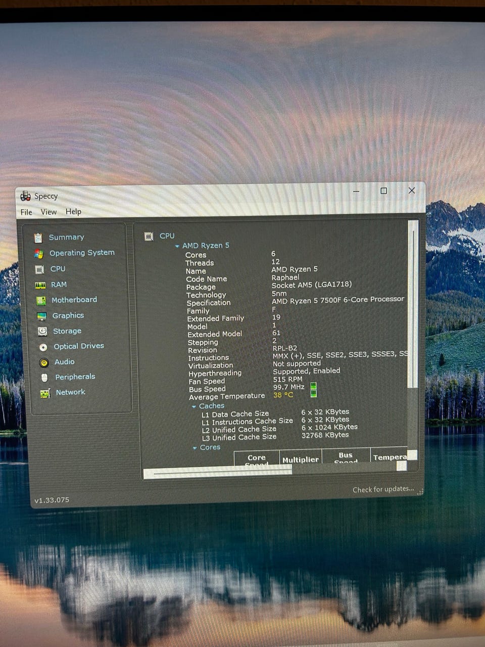Click the Virtualization value Not supported
485x647 pixels.
297,363
